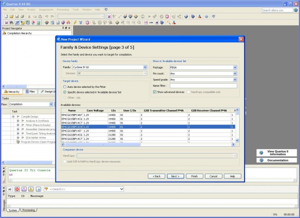Viewport: 300px width, 218px height.
Task: Open the Tools menu
Action: click(76, 10)
